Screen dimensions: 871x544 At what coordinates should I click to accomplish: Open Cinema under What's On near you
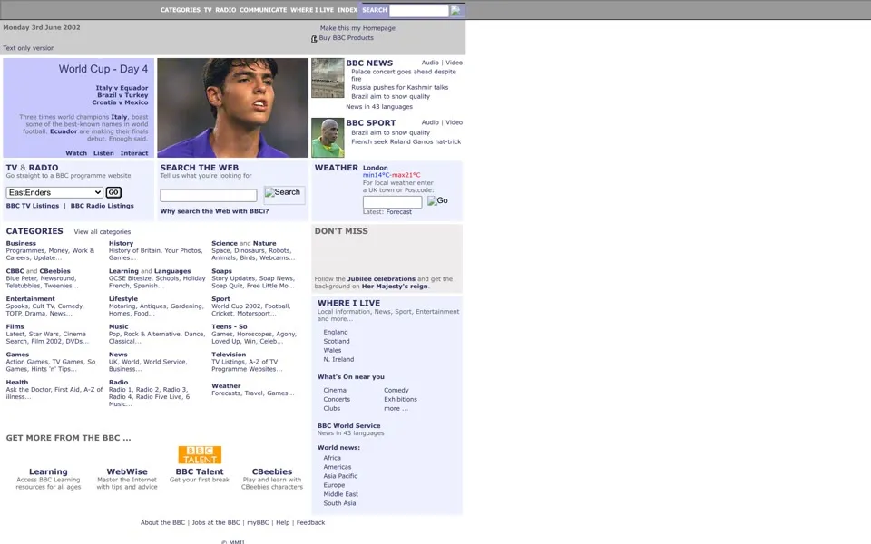335,391
